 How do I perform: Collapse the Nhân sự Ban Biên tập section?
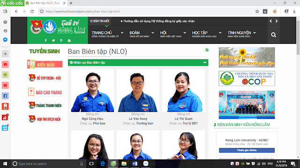[x=205, y=63]
